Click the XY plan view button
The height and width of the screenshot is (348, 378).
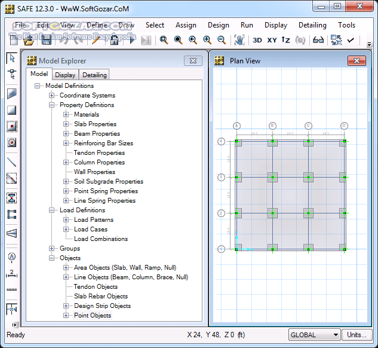[x=272, y=40]
